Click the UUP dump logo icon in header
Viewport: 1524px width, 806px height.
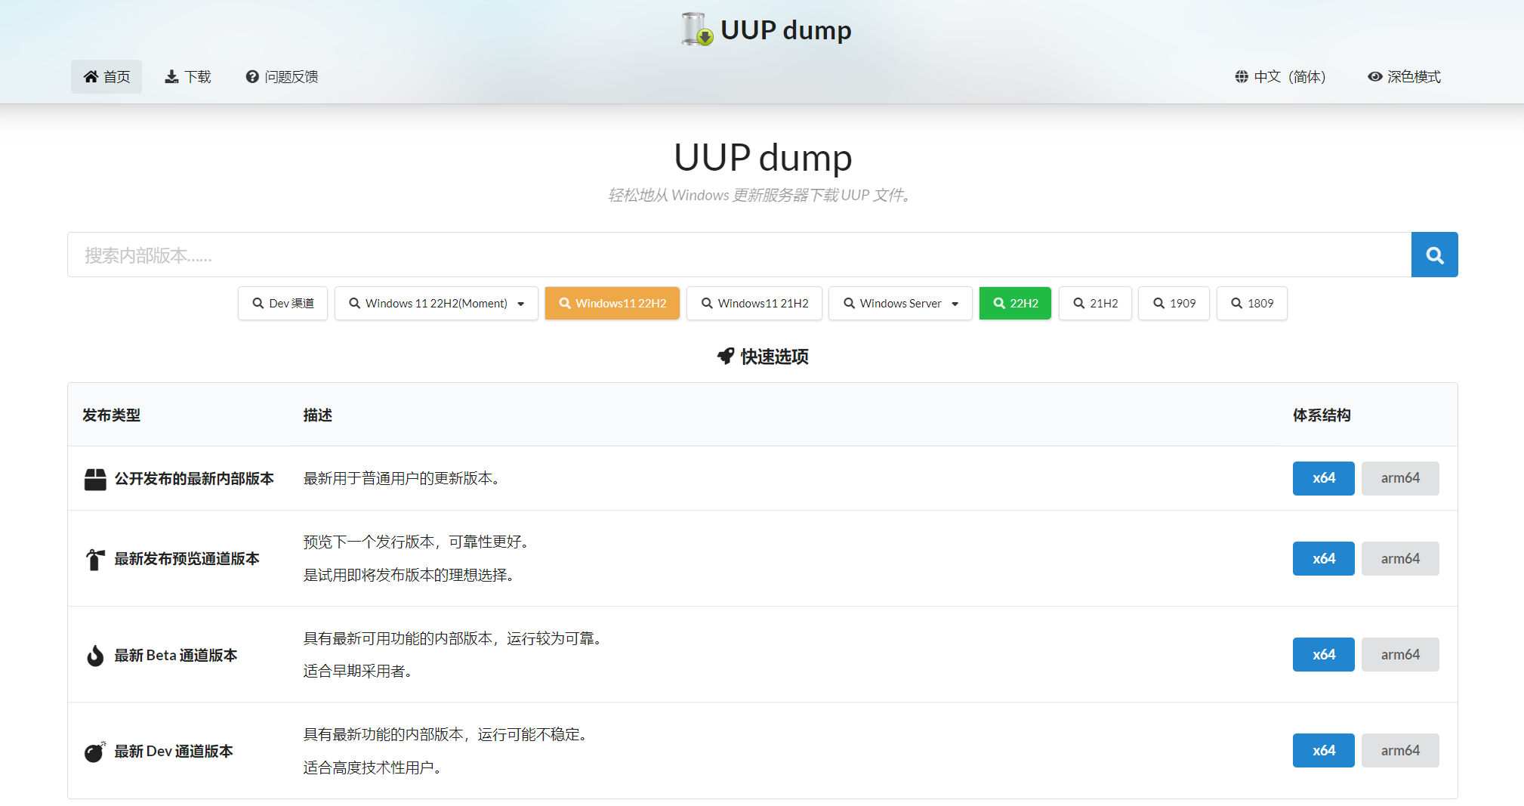[x=696, y=29]
